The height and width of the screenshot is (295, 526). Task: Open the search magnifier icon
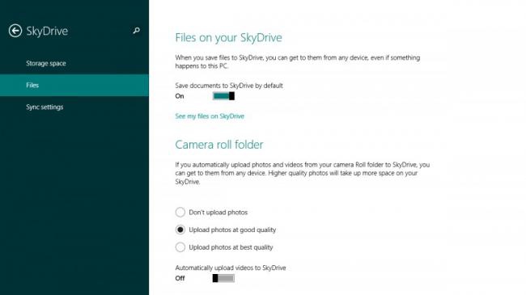[136, 31]
